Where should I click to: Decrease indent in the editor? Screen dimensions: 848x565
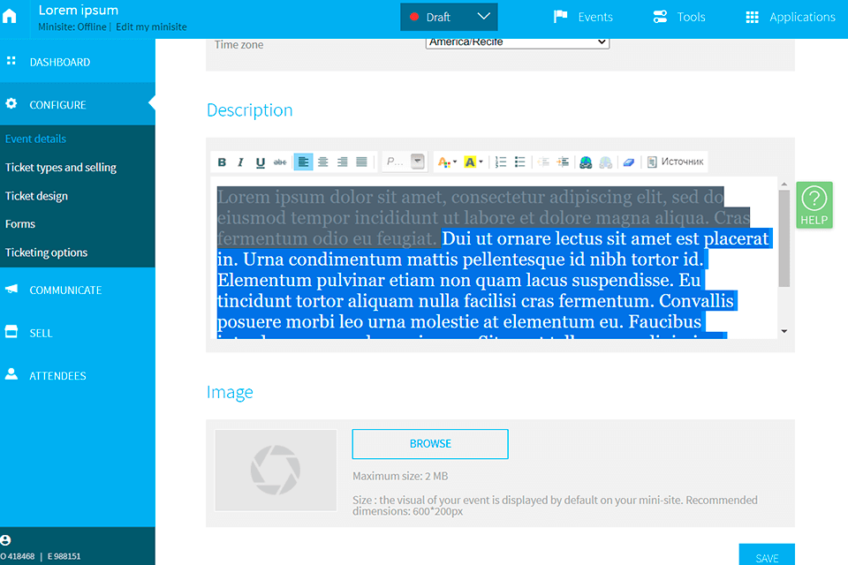(543, 162)
